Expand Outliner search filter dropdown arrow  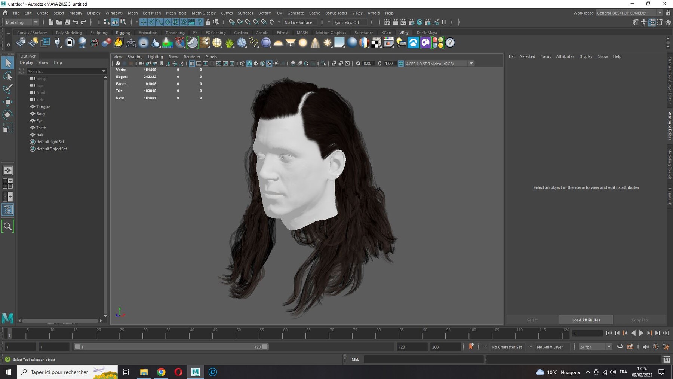point(104,71)
